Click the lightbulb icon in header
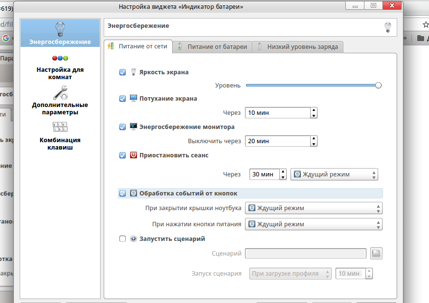 [388, 26]
